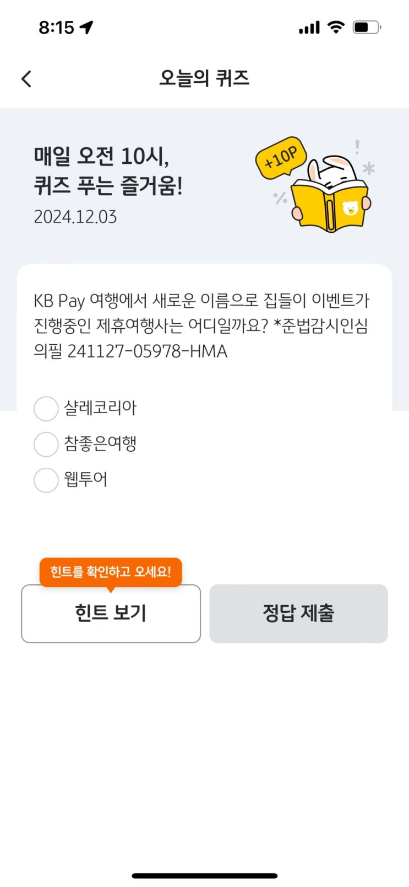Select the 샬레코리아 radio option
Image resolution: width=409 pixels, height=887 pixels.
click(46, 409)
